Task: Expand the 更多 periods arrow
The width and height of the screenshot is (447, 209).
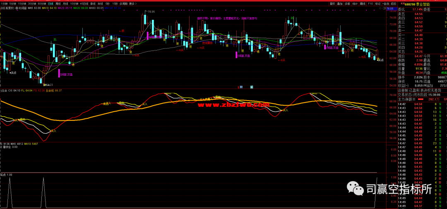Action: pos(132,4)
